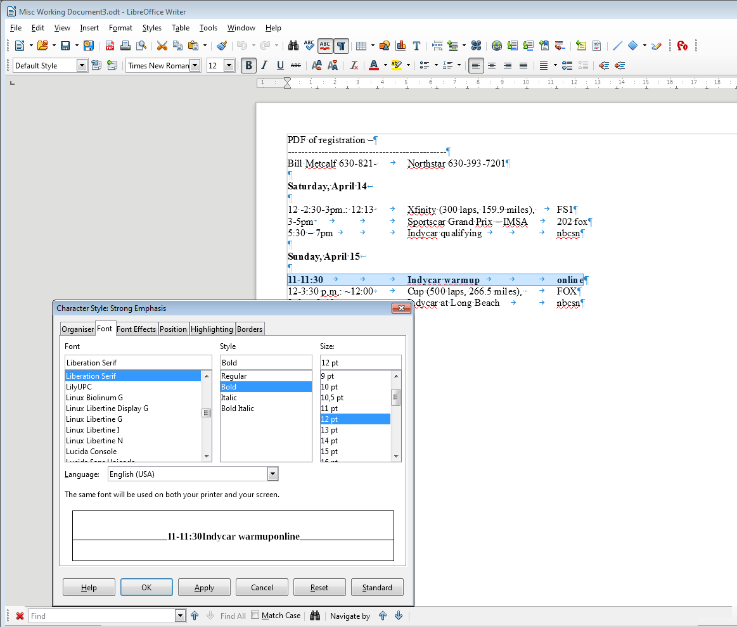Image resolution: width=737 pixels, height=627 pixels.
Task: Click the Insert Text Box icon
Action: pyautogui.click(x=416, y=46)
